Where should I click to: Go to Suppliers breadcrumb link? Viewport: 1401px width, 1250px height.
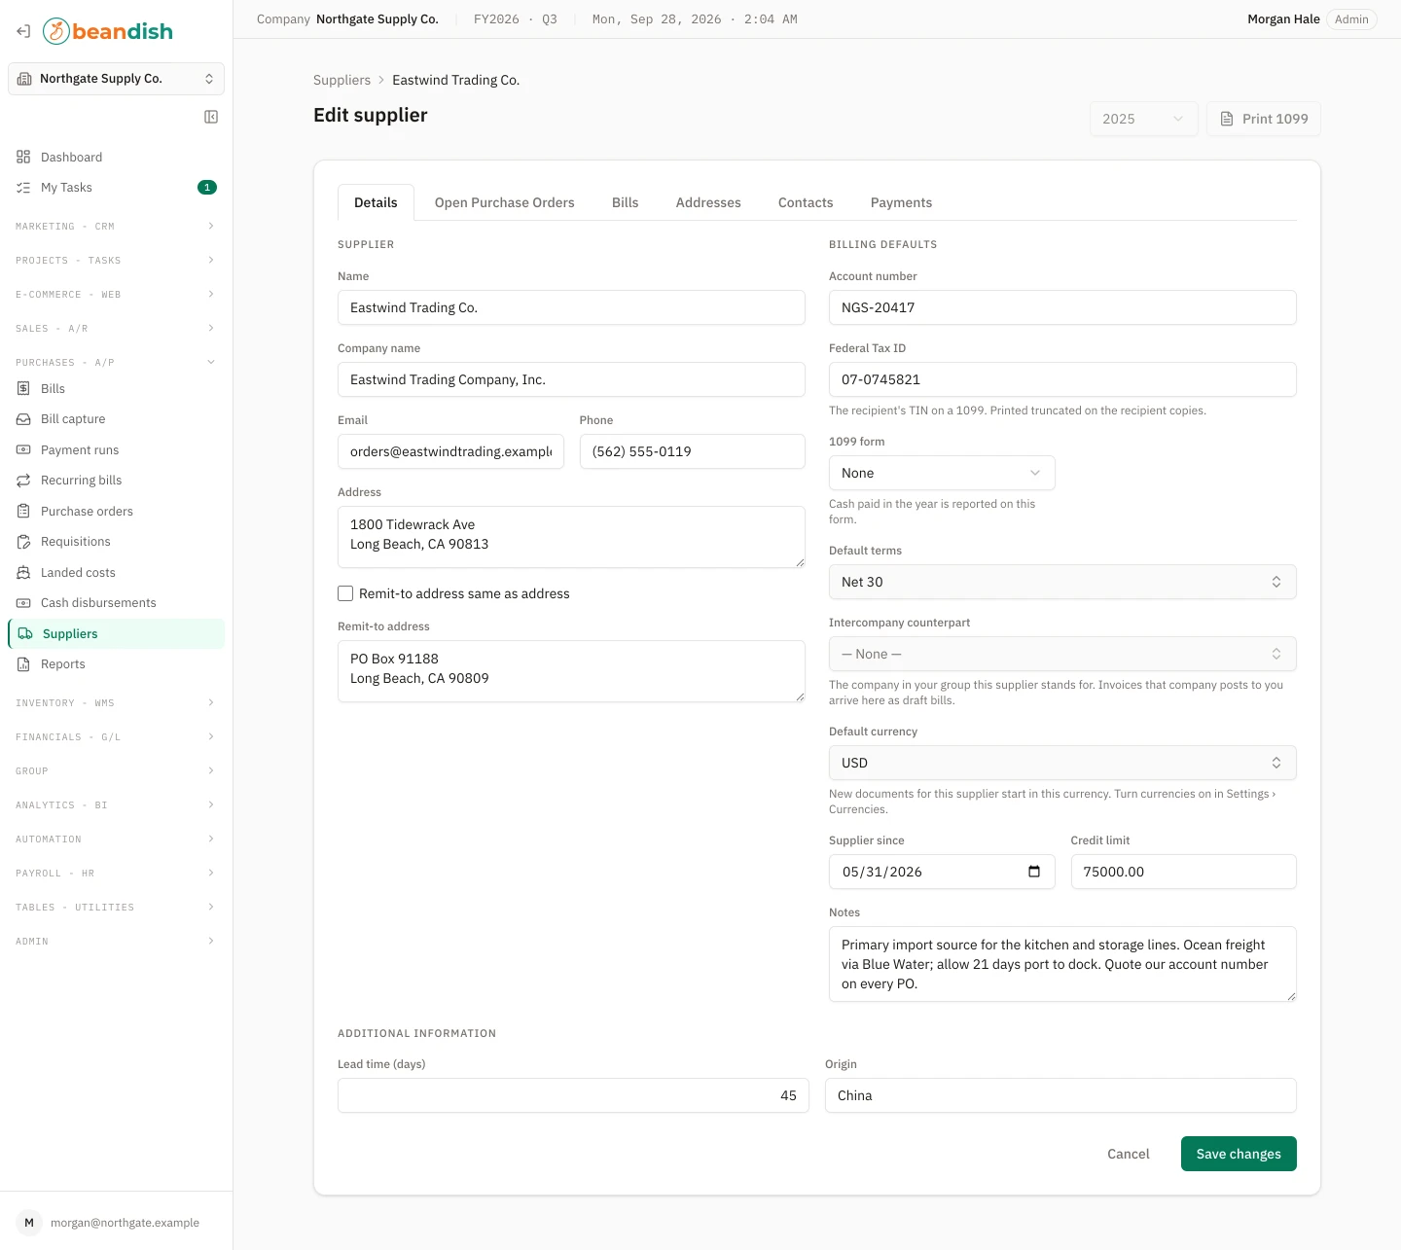341,80
